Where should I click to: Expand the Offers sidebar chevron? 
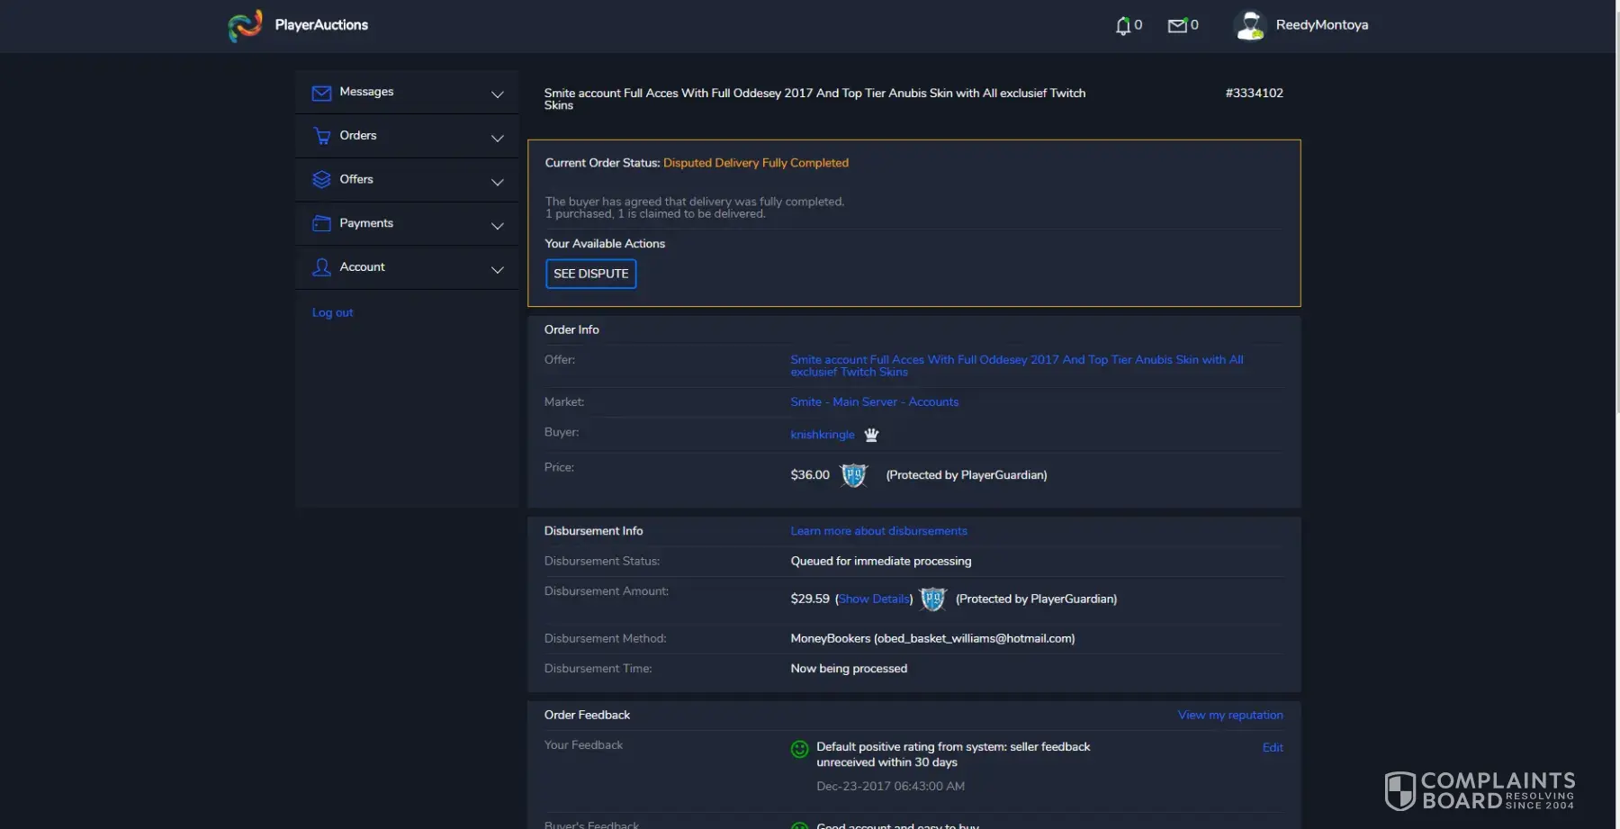pos(497,182)
